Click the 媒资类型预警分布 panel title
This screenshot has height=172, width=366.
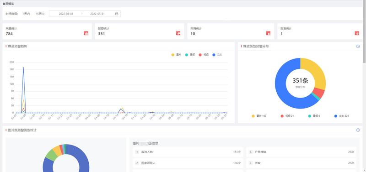pos(256,47)
